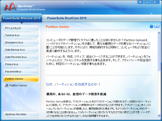
Task: Collapse the highlighted Partition Genius category
Action: tap(21, 79)
